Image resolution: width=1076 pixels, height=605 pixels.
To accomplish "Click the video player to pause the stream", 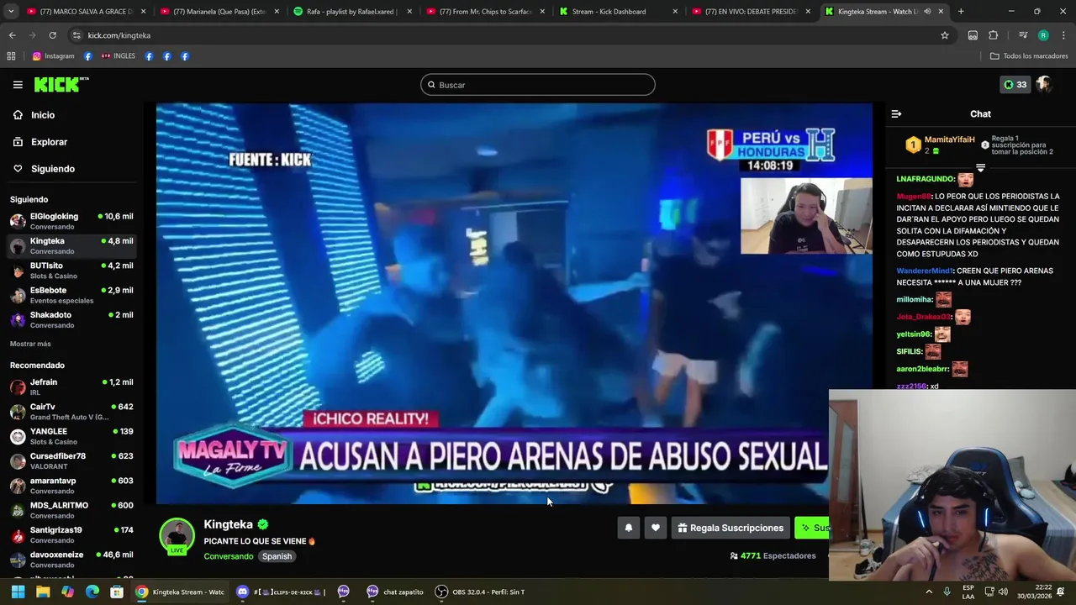I will tap(514, 304).
